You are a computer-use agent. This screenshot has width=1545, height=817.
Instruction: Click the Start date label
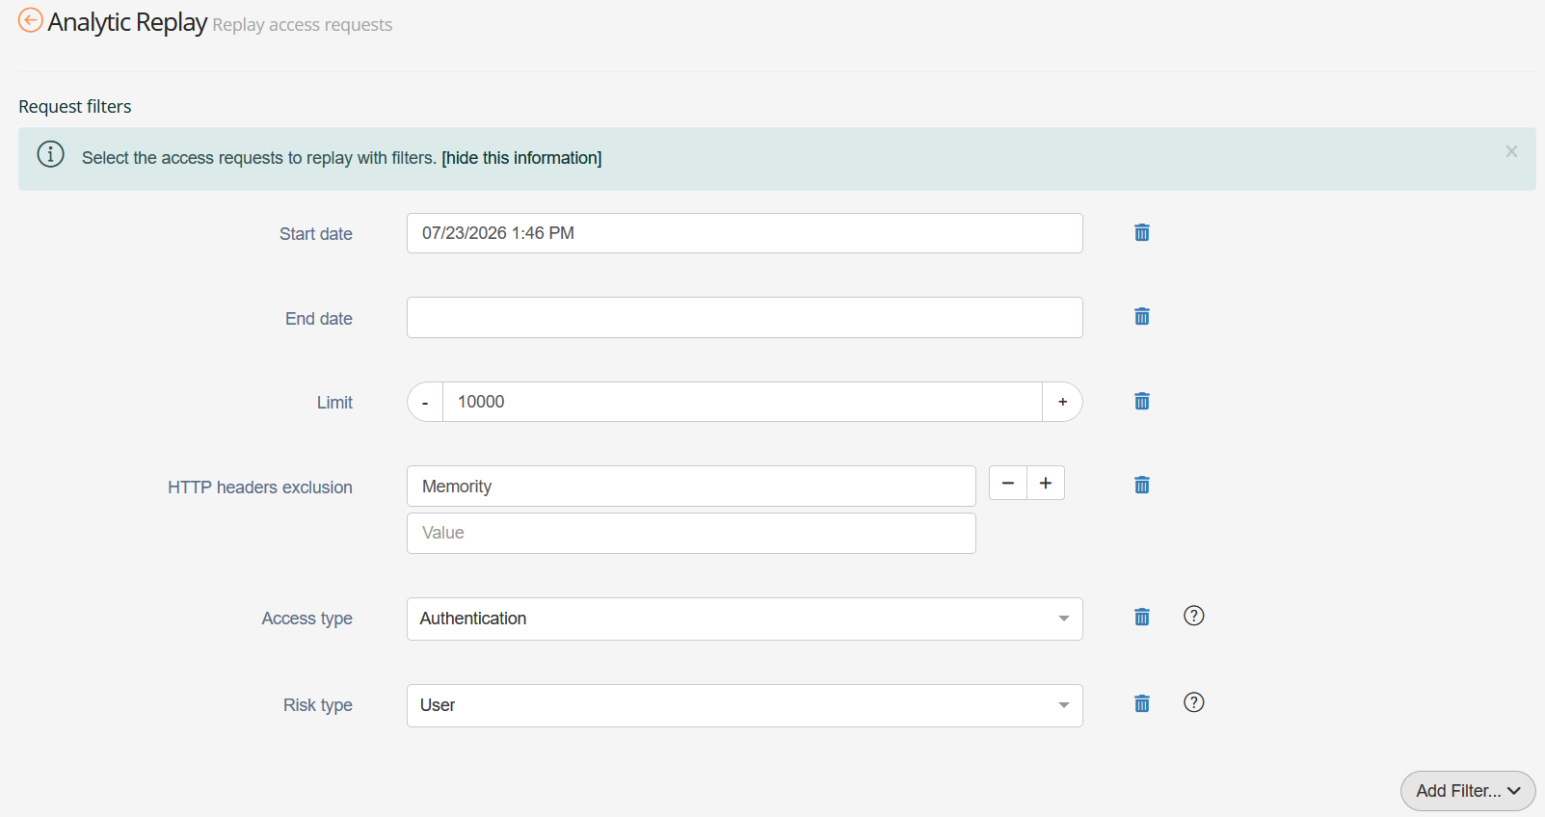click(x=316, y=234)
